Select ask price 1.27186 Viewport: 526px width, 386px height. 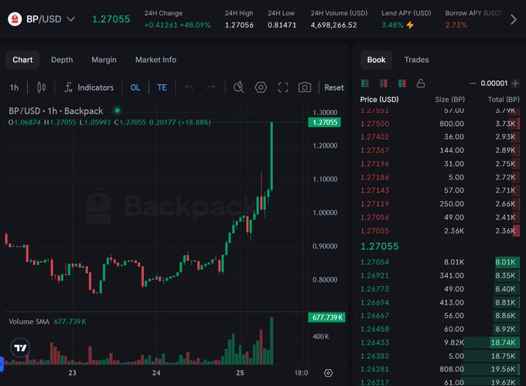(x=374, y=177)
